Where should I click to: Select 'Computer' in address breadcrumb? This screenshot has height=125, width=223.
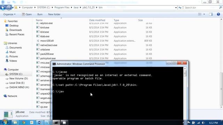27,8
